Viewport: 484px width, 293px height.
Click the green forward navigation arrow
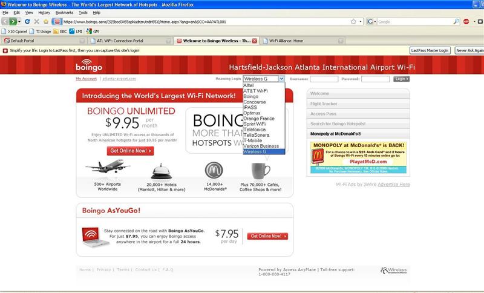click(13, 22)
